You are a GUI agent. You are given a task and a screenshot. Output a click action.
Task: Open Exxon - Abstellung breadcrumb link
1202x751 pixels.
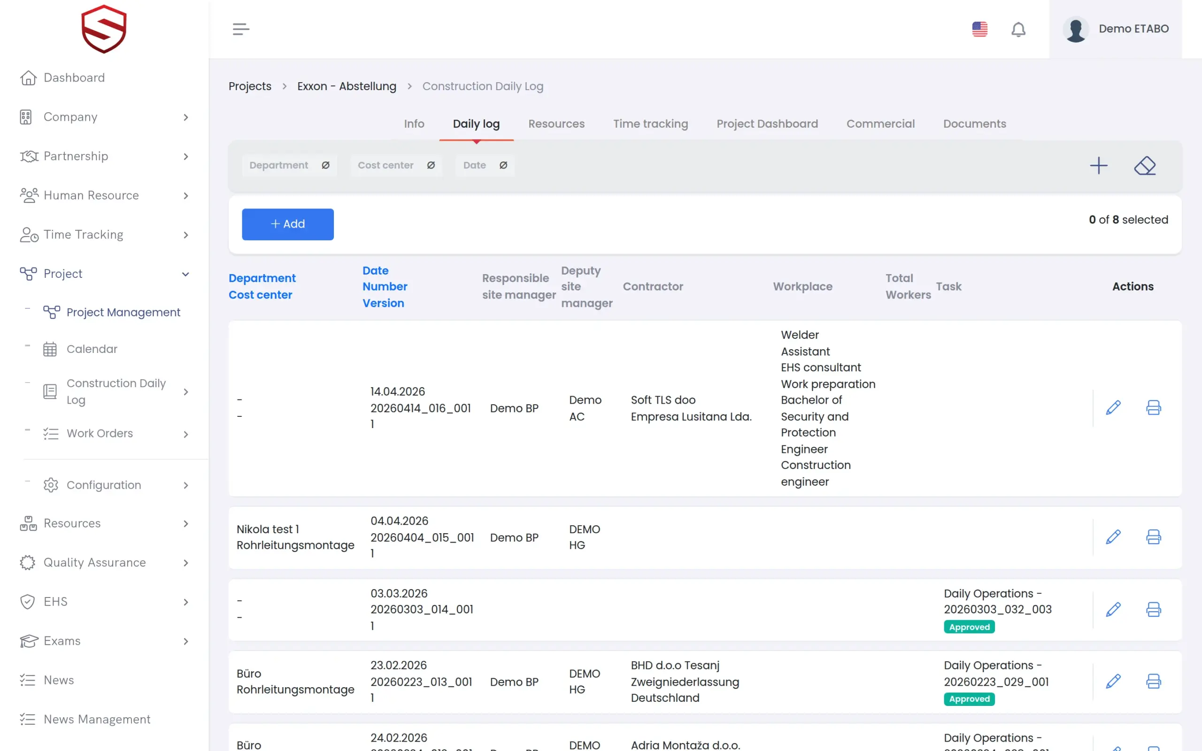(x=347, y=86)
